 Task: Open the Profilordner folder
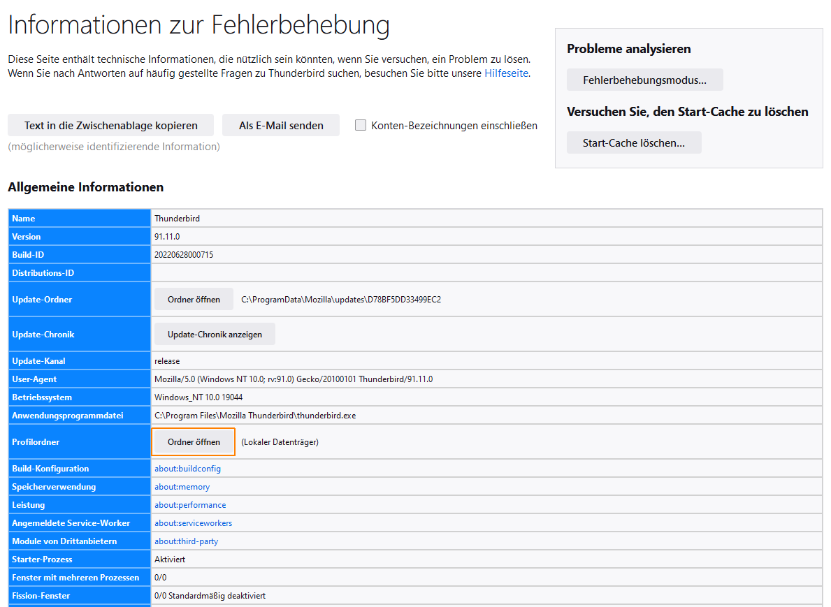tap(194, 442)
